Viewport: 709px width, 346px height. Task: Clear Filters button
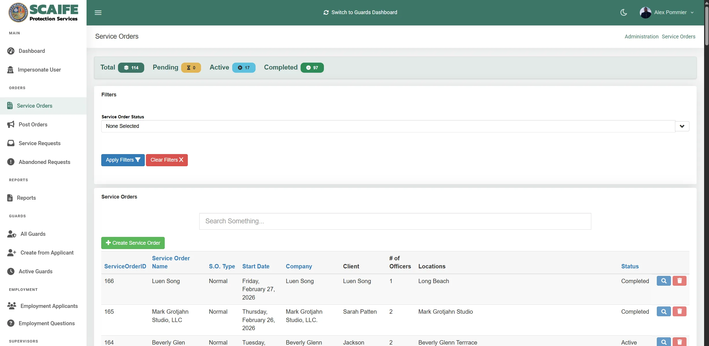point(167,160)
